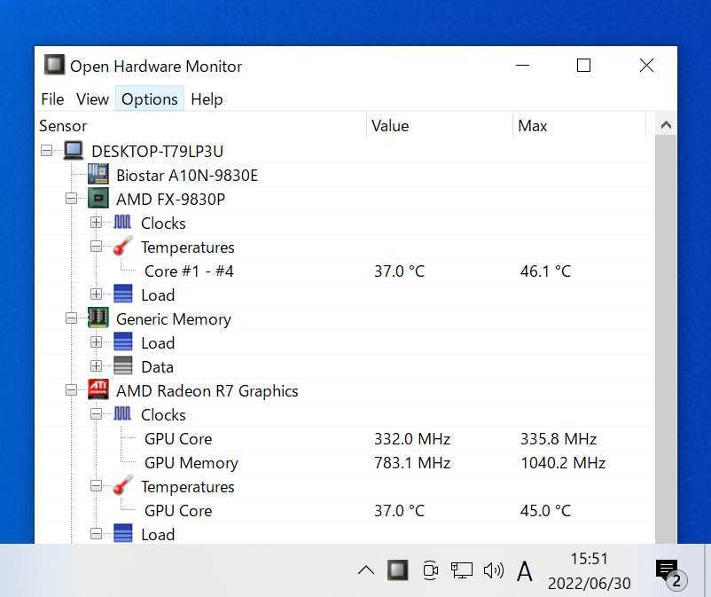
Task: Click the ATI icon for AMD Radeon R7 Graphics
Action: tap(98, 389)
